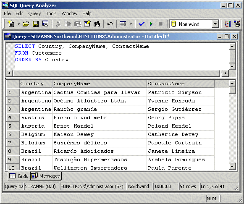
Task: Expand the Northwind database dropdown
Action: tap(215, 24)
